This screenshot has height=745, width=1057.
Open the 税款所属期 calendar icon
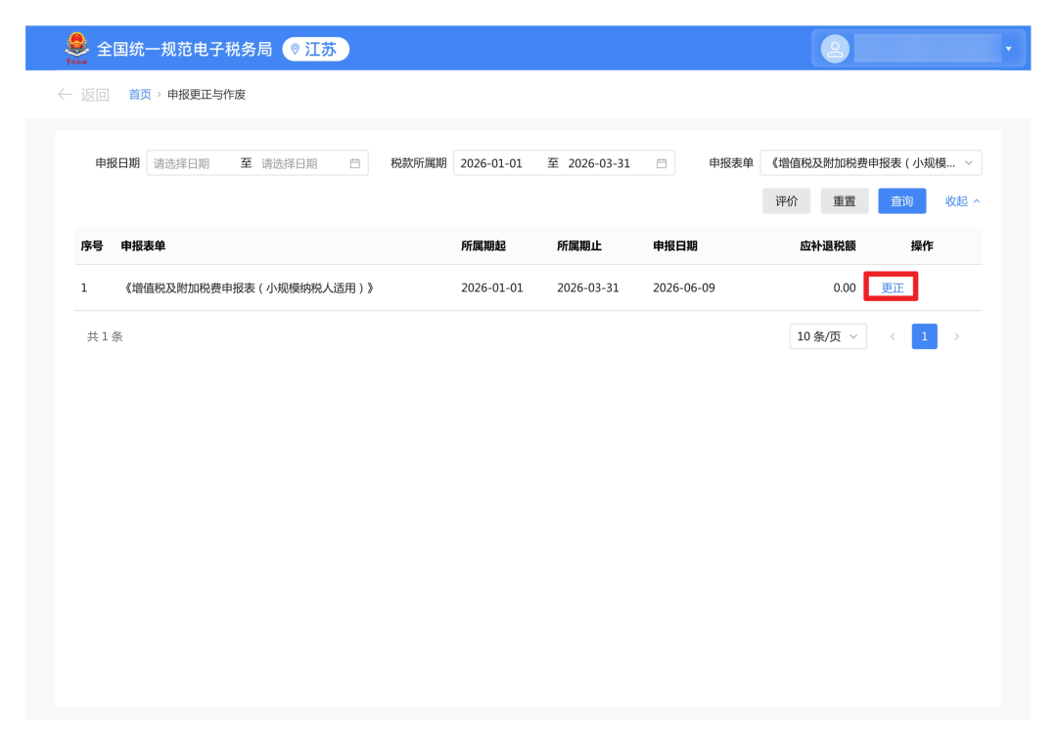point(662,163)
